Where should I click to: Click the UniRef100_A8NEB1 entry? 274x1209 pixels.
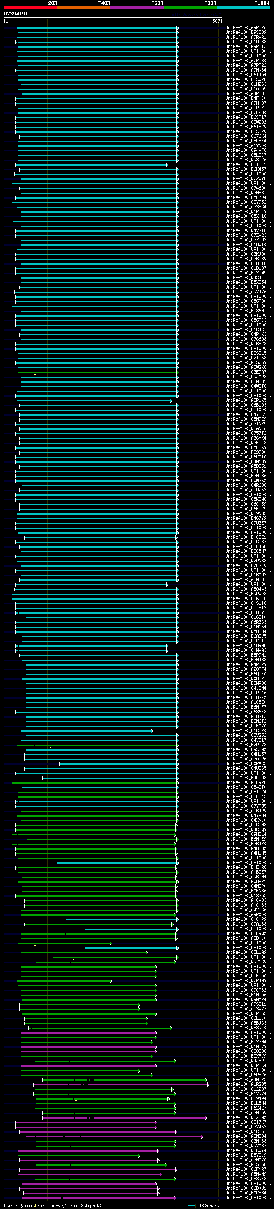coord(246,580)
